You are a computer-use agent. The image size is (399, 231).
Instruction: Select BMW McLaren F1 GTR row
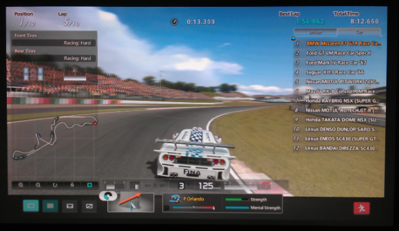[x=338, y=44]
